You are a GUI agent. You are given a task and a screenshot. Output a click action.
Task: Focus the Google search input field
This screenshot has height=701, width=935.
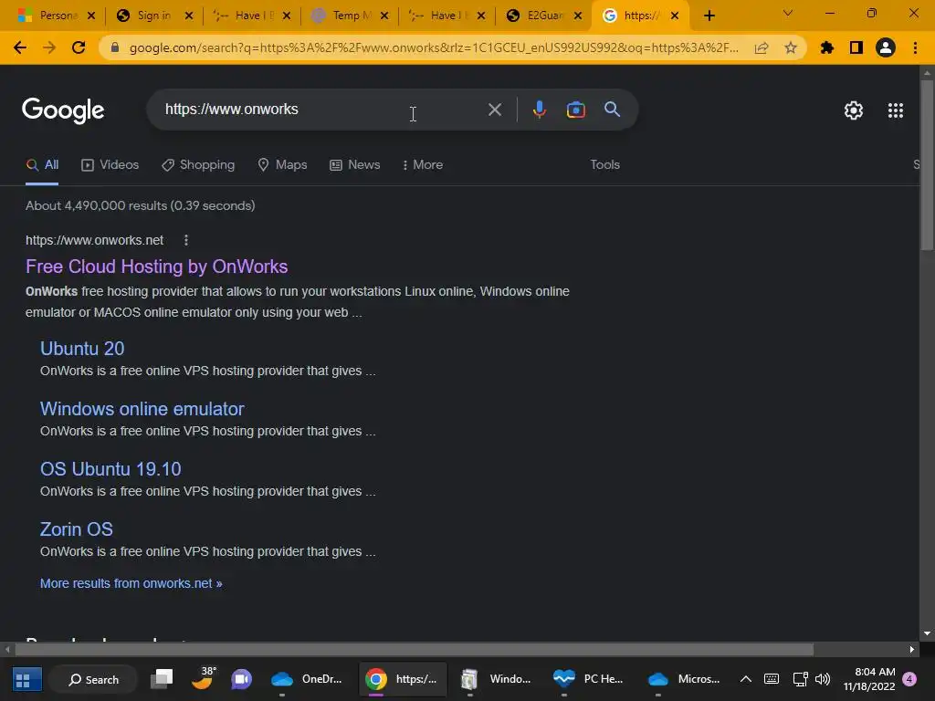tap(322, 110)
